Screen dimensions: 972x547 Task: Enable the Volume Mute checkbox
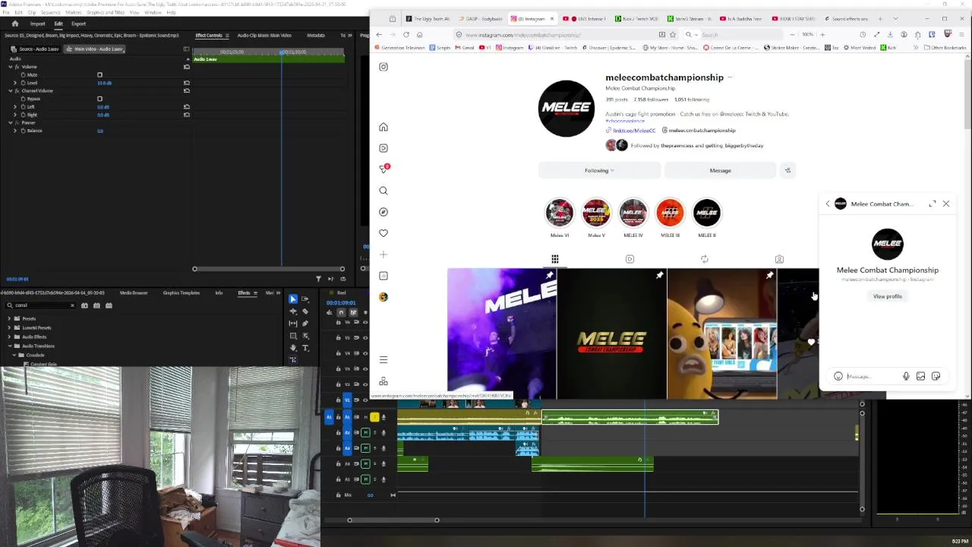pos(99,74)
